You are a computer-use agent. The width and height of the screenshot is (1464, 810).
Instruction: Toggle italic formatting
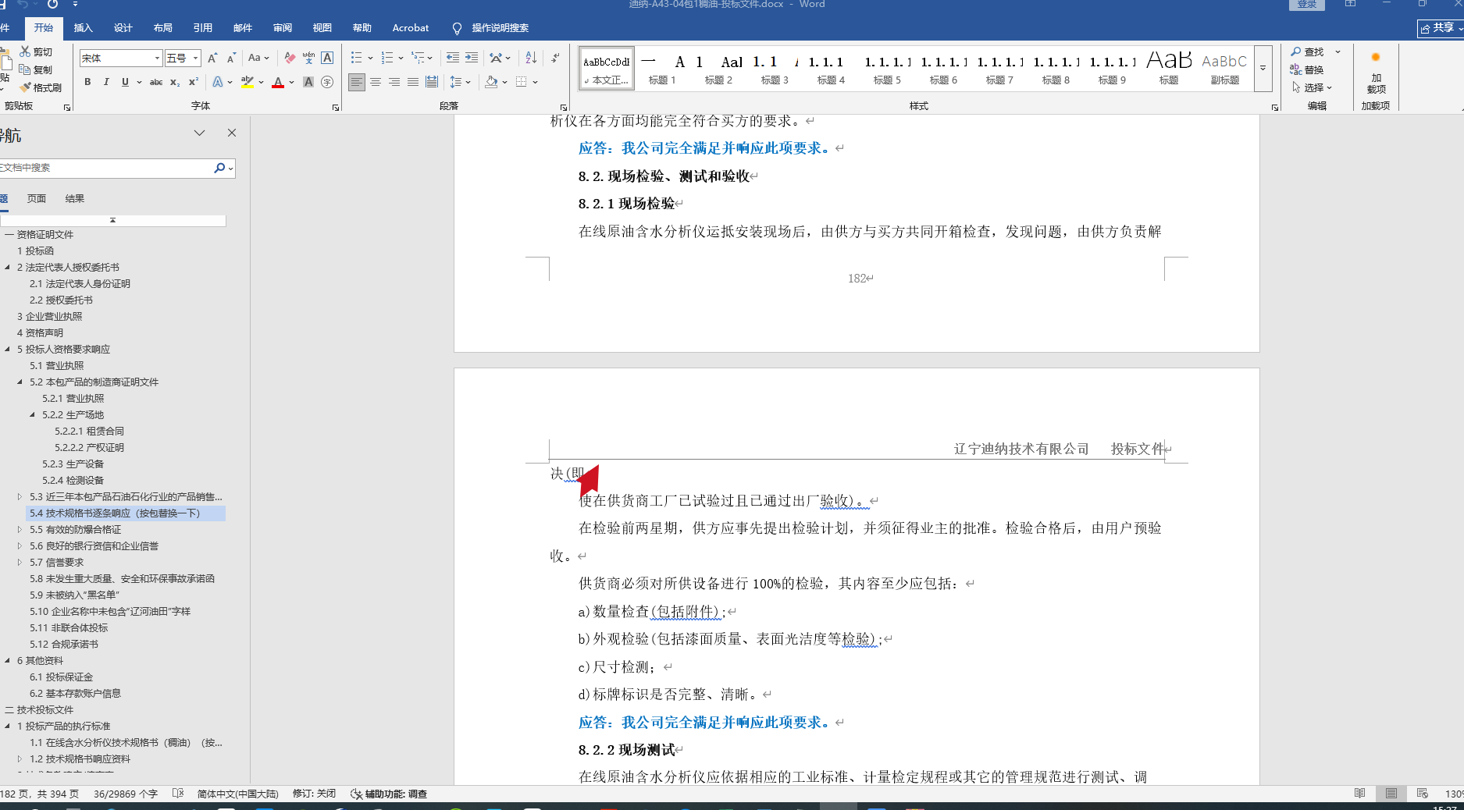pyautogui.click(x=106, y=82)
